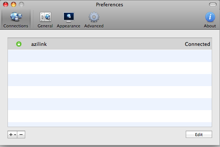Expand the add connection dropdown arrow

click(x=15, y=135)
